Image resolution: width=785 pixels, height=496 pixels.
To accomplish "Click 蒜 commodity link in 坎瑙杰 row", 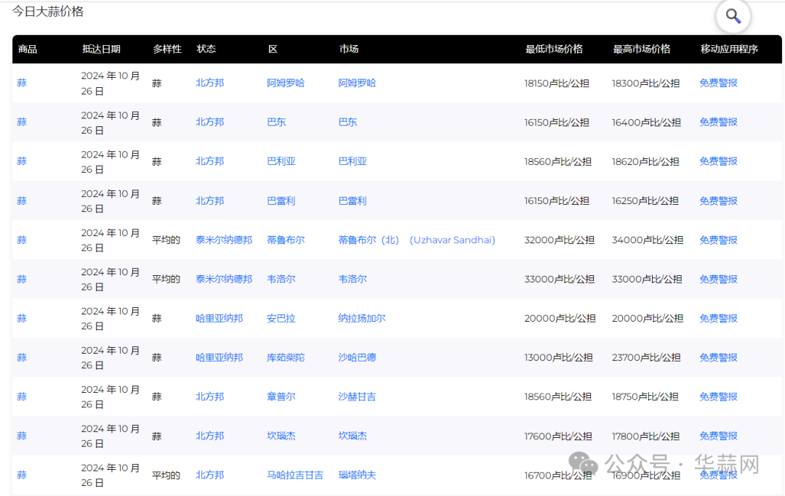I will point(22,436).
